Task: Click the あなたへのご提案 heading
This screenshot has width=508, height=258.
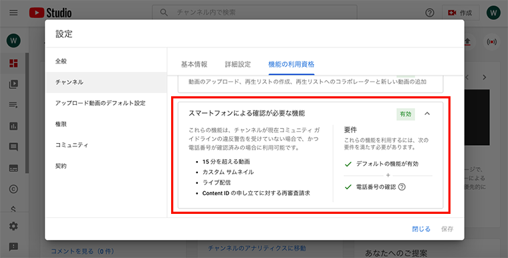Action: coord(396,253)
